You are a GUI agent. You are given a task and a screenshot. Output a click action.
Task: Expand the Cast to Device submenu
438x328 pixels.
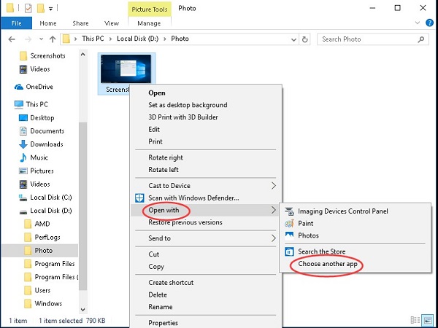coord(274,186)
